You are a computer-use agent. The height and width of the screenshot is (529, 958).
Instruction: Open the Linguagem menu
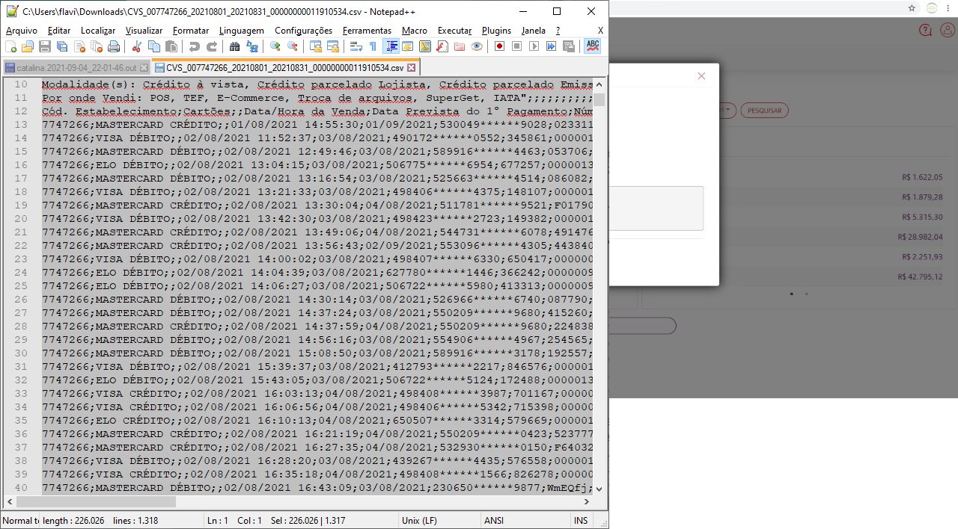[242, 31]
